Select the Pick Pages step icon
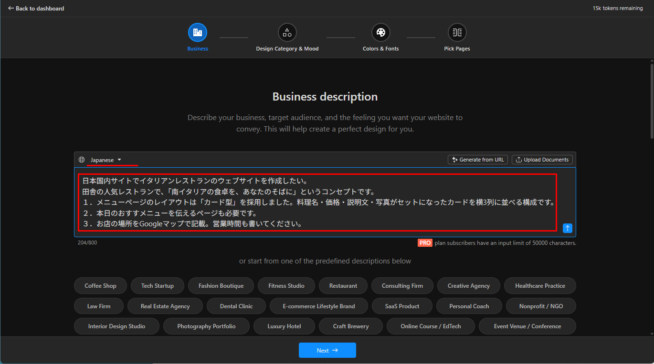 point(457,32)
